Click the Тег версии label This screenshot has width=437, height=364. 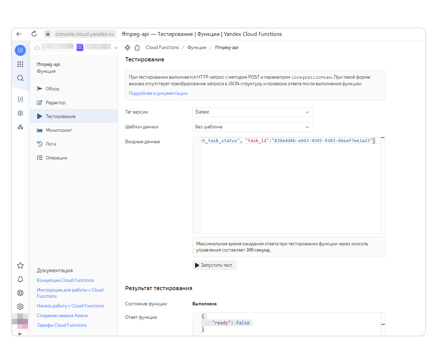pos(136,112)
